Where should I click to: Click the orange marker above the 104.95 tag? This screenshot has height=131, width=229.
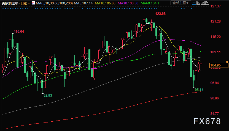pos(227,62)
